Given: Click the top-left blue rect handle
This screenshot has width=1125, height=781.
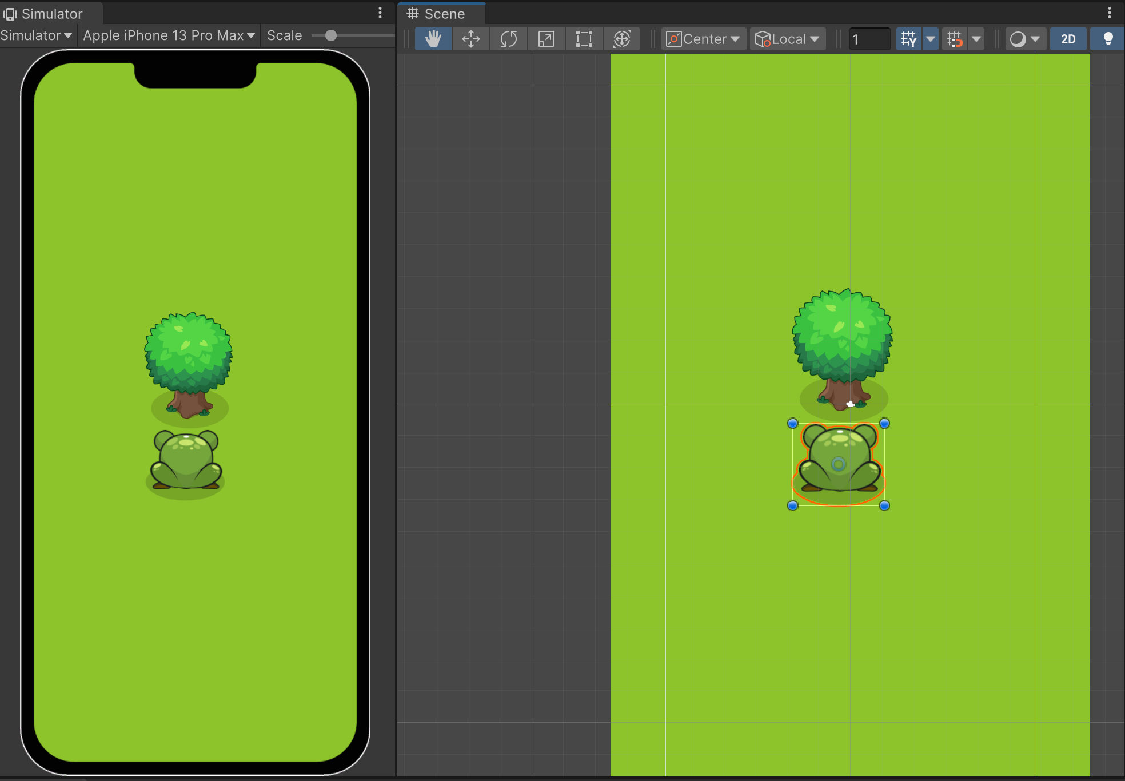Looking at the screenshot, I should point(792,423).
